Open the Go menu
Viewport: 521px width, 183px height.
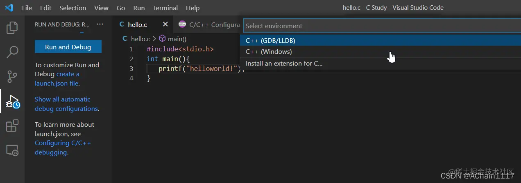click(x=121, y=8)
